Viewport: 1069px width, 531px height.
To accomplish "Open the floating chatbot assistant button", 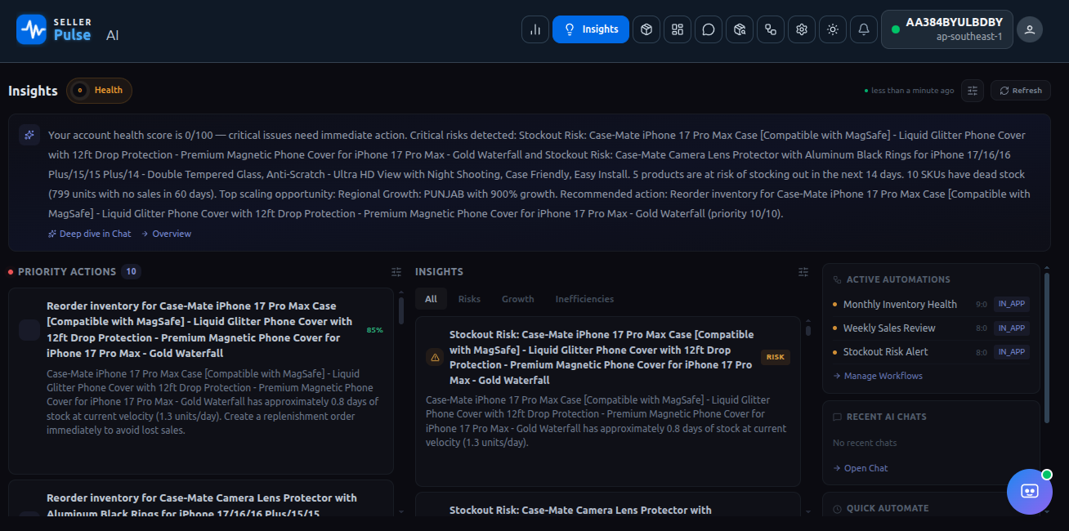I will (x=1030, y=492).
